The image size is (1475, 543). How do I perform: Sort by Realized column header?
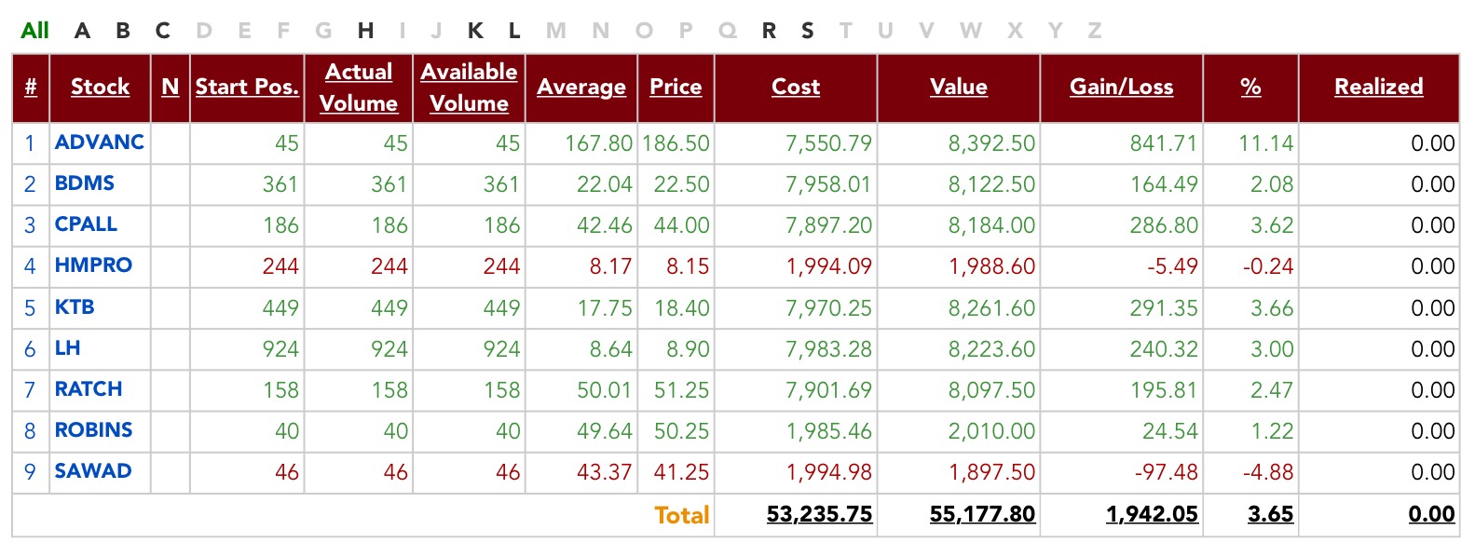(x=1379, y=87)
